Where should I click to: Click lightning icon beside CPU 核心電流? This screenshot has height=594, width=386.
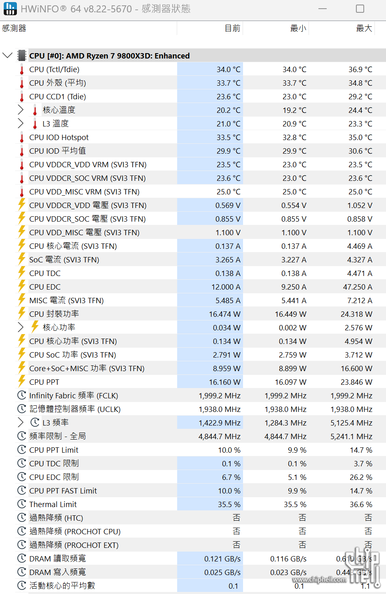tap(22, 246)
